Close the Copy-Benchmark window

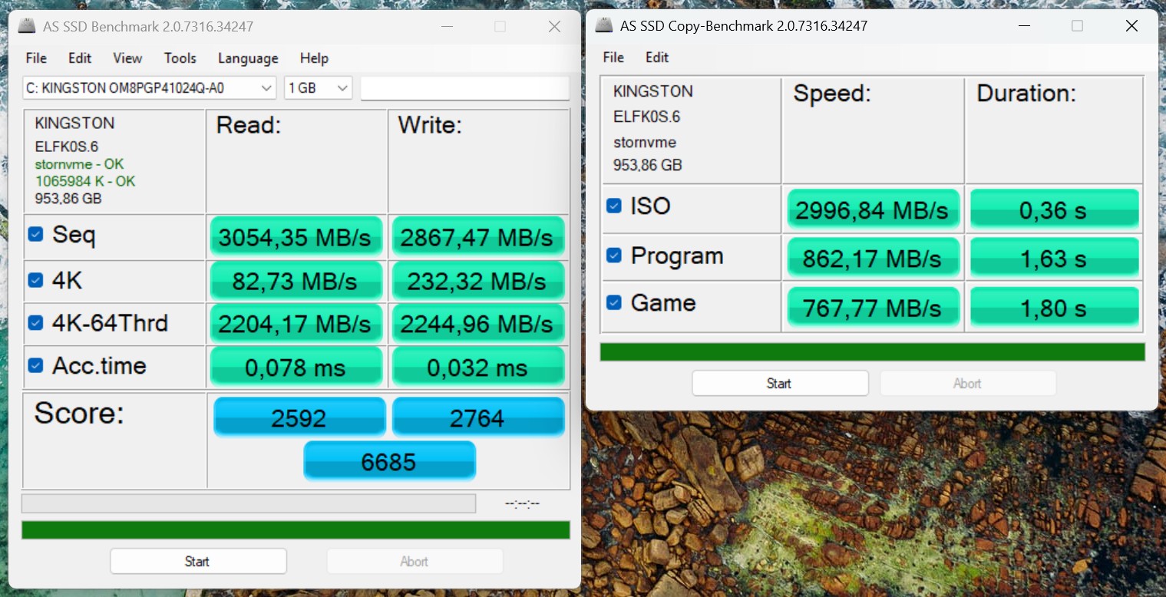pyautogui.click(x=1131, y=26)
